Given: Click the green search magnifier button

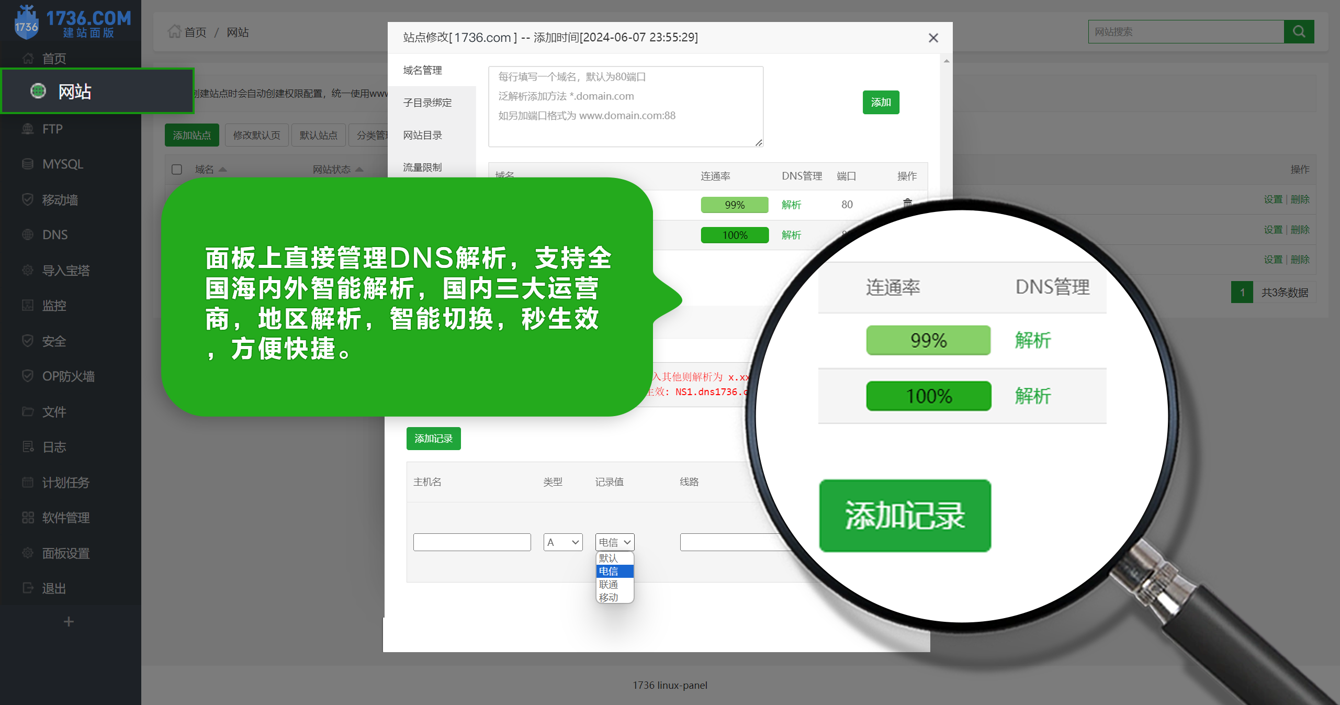Looking at the screenshot, I should (1299, 31).
